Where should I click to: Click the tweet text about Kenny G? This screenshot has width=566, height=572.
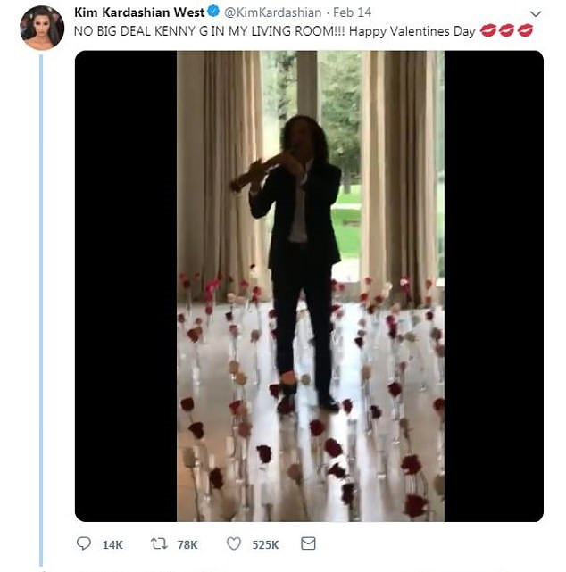coord(274,31)
